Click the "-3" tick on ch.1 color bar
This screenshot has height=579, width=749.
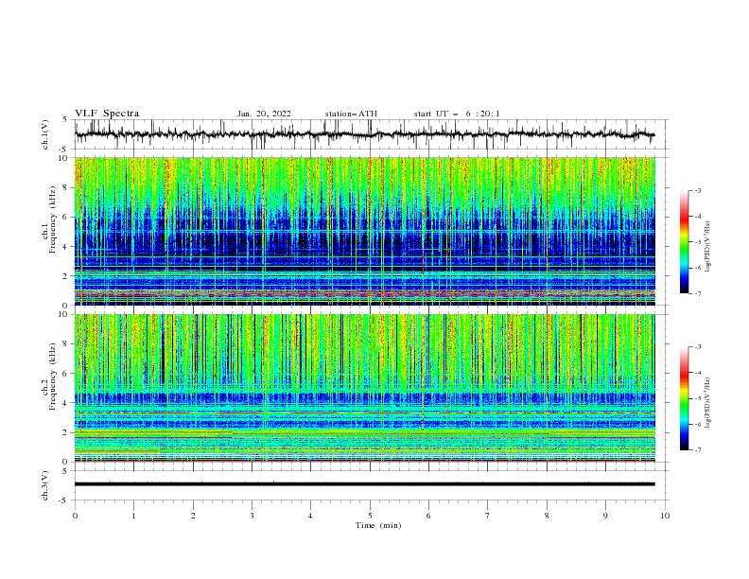click(x=697, y=190)
